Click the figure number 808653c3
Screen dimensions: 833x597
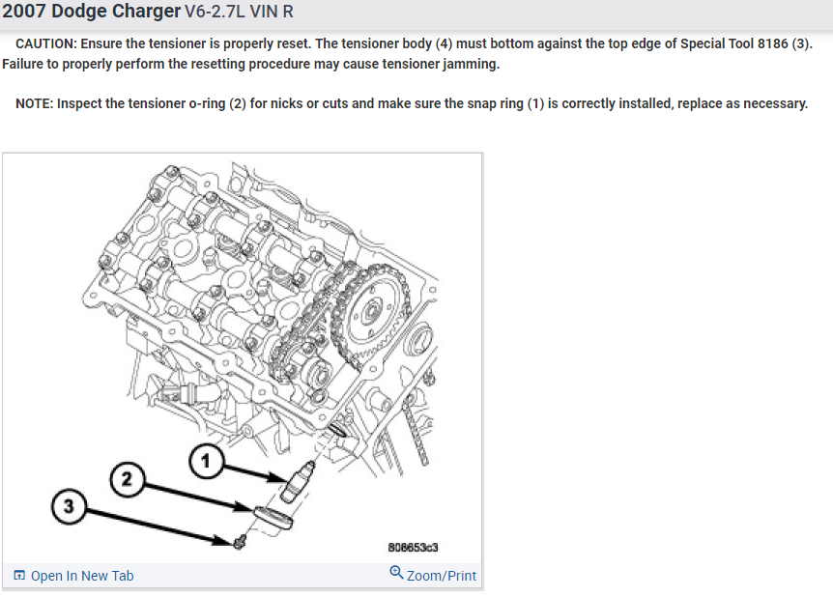coord(413,548)
